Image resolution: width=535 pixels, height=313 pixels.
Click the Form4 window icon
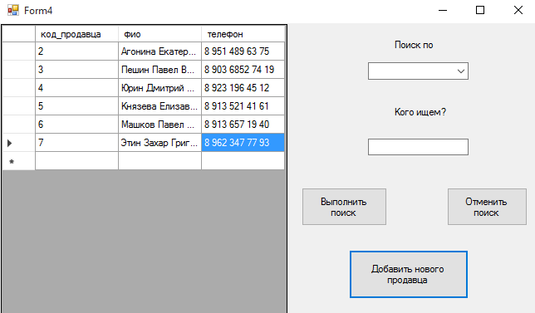click(13, 10)
